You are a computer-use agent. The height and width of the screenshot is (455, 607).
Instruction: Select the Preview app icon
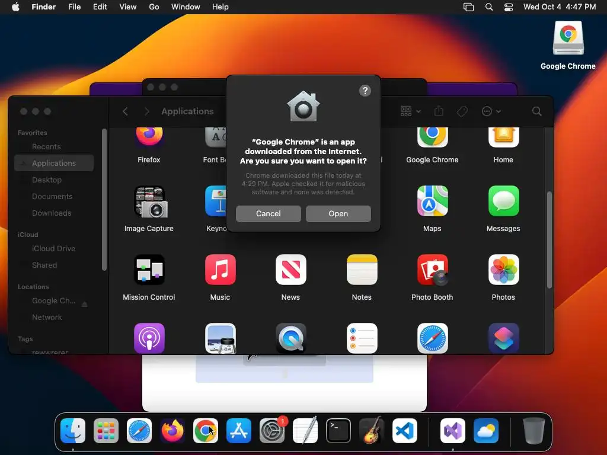point(220,338)
